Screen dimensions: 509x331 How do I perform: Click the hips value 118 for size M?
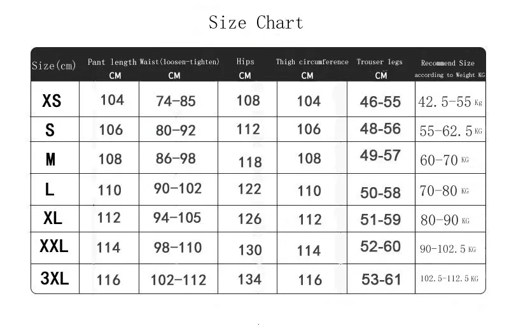250,162
